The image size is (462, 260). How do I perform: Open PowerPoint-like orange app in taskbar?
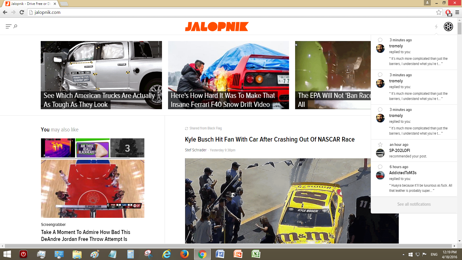point(238,254)
